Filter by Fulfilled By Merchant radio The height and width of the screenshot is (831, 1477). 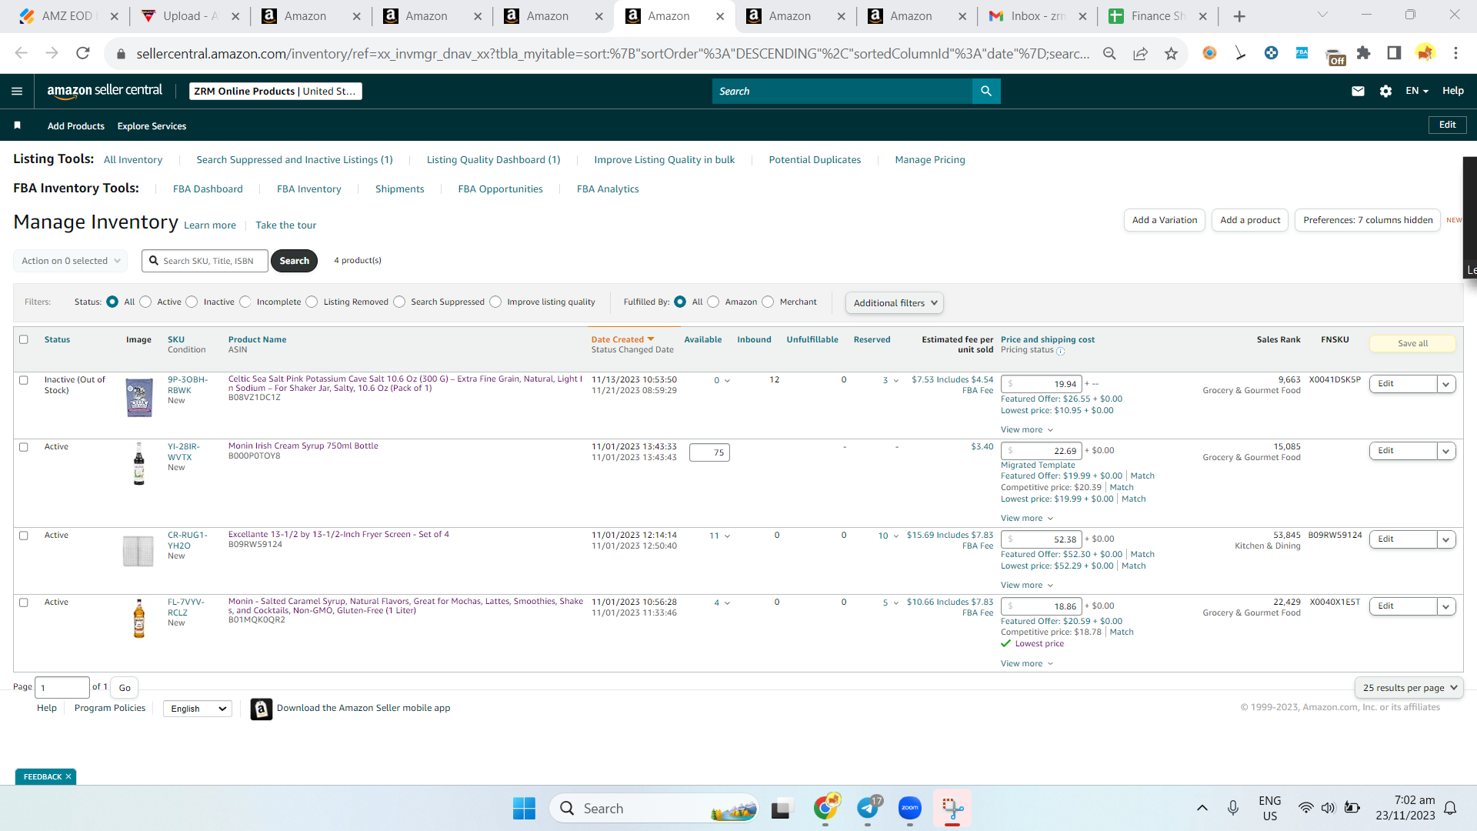coord(768,302)
